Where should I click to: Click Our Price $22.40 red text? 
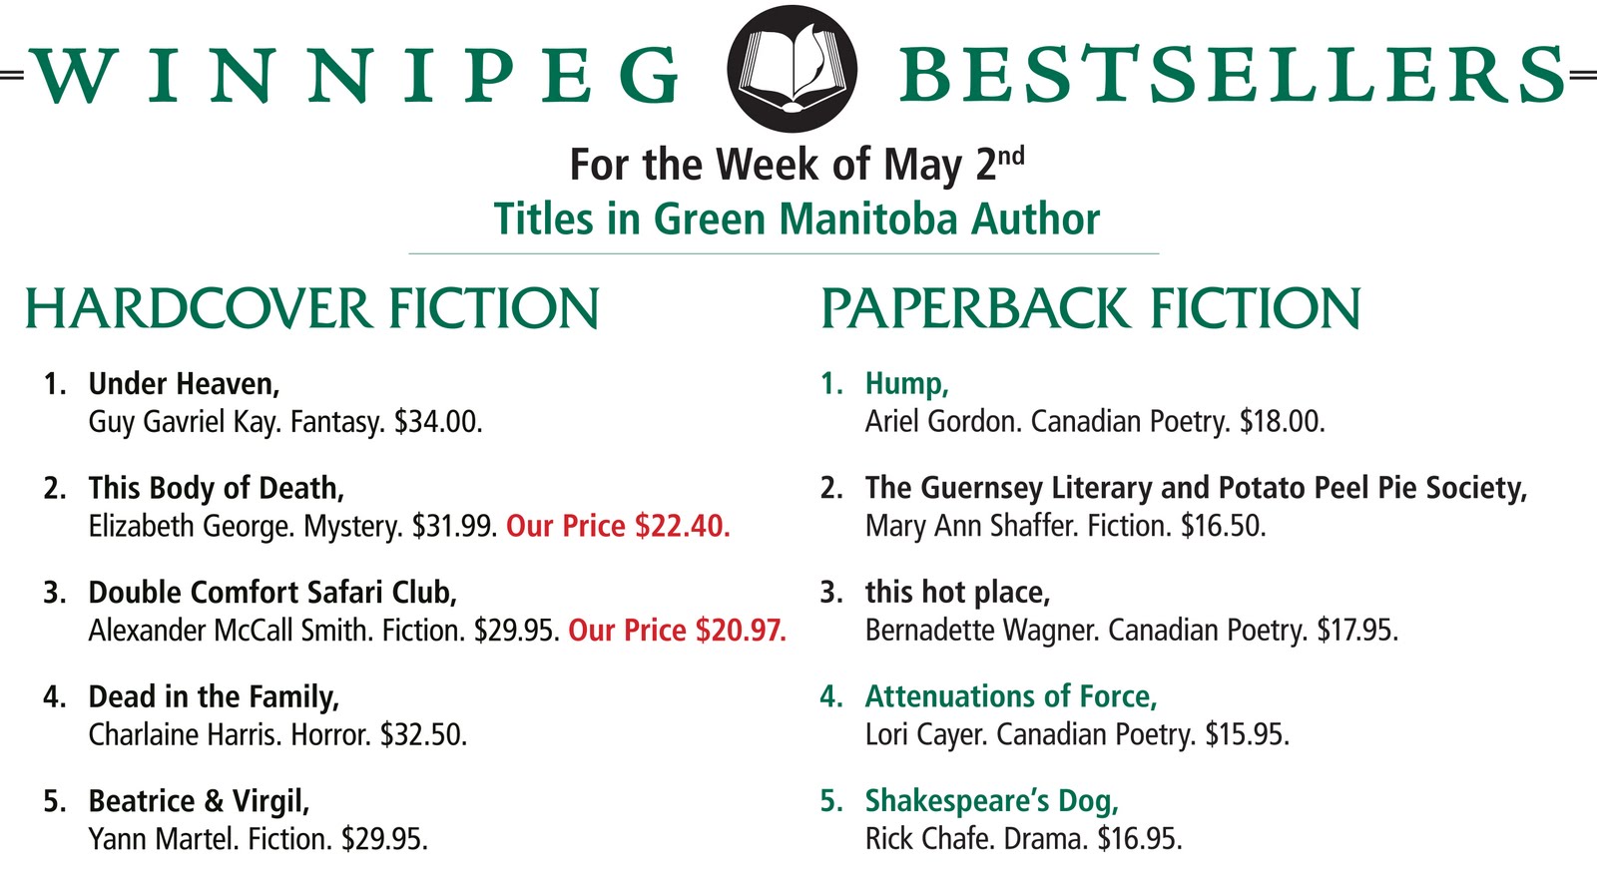(618, 526)
